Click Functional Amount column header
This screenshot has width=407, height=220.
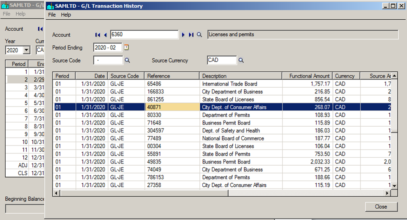tap(307, 76)
